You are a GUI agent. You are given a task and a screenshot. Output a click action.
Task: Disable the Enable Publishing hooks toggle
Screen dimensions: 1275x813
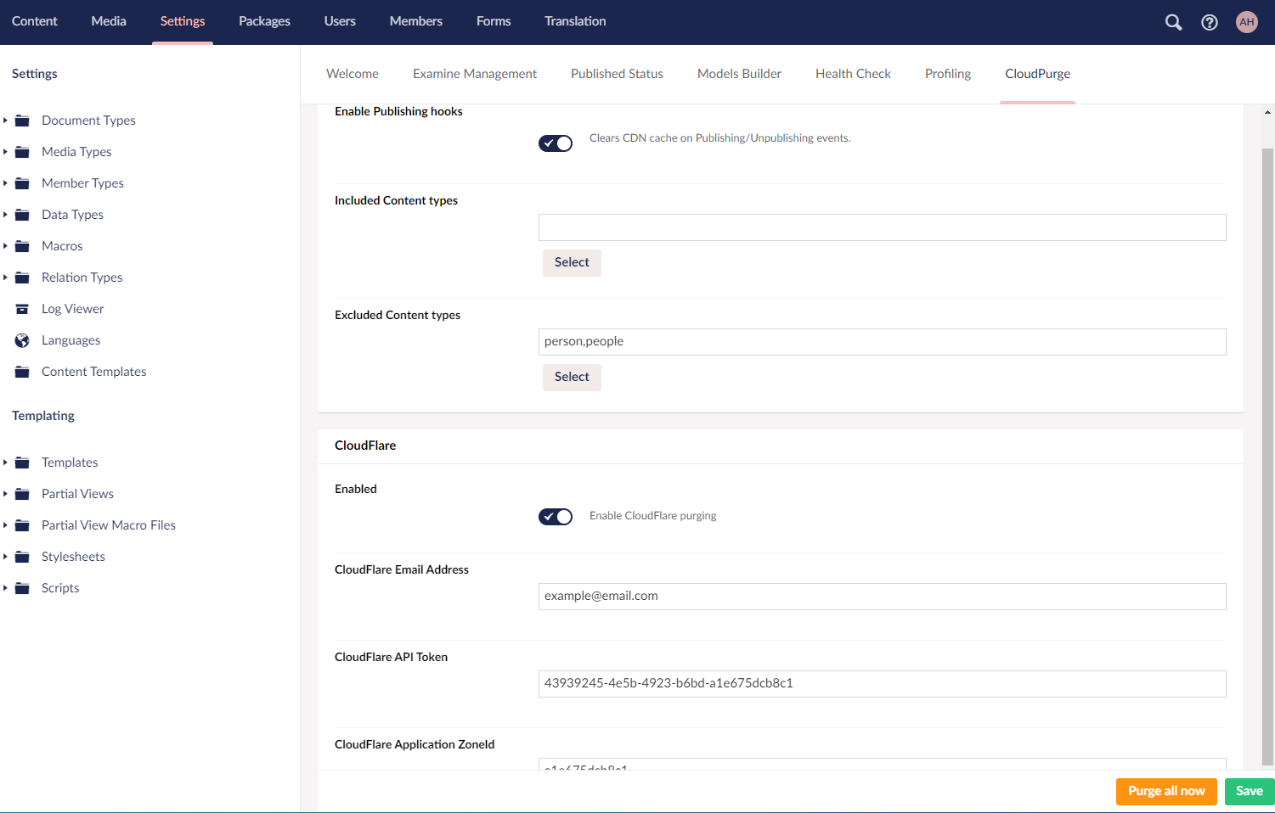(x=556, y=143)
